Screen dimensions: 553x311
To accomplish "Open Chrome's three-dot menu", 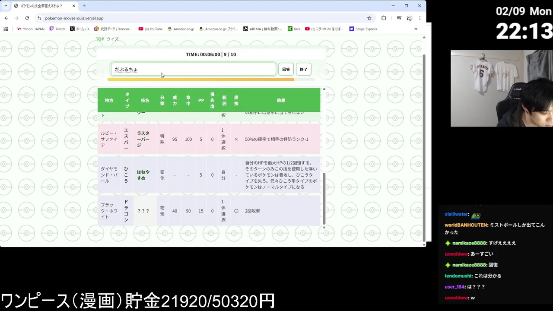I will click(420, 18).
